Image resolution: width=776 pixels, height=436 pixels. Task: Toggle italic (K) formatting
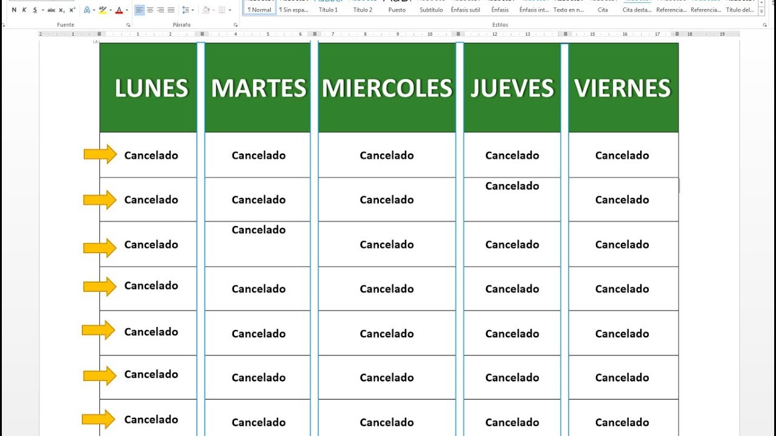pyautogui.click(x=24, y=10)
